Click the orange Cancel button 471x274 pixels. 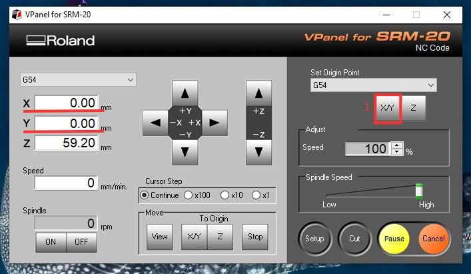tap(434, 239)
